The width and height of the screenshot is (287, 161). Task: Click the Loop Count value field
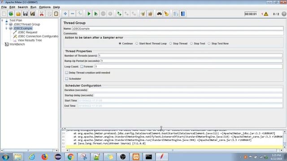(188, 67)
